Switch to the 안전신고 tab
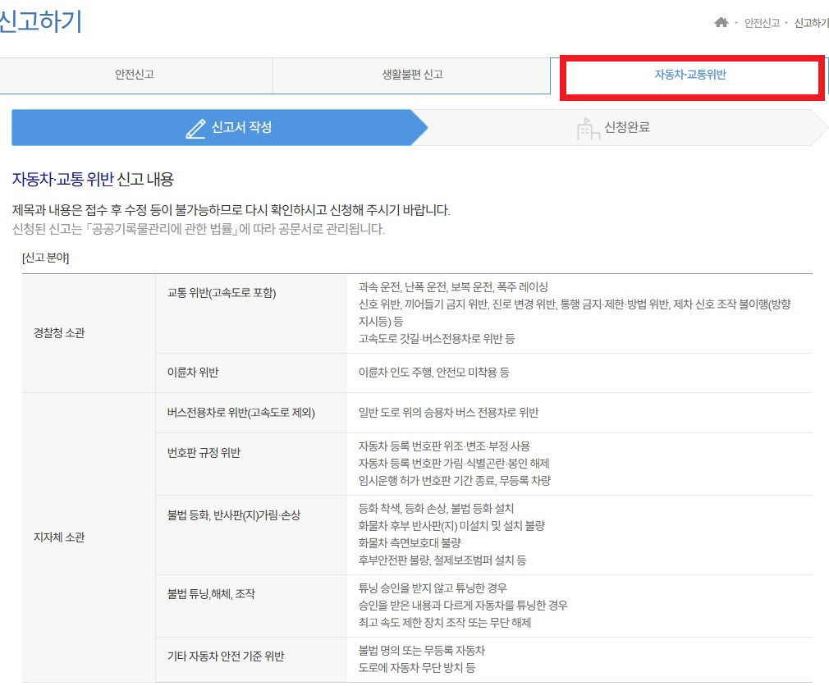Viewport: 829px width, 686px height. click(x=137, y=75)
